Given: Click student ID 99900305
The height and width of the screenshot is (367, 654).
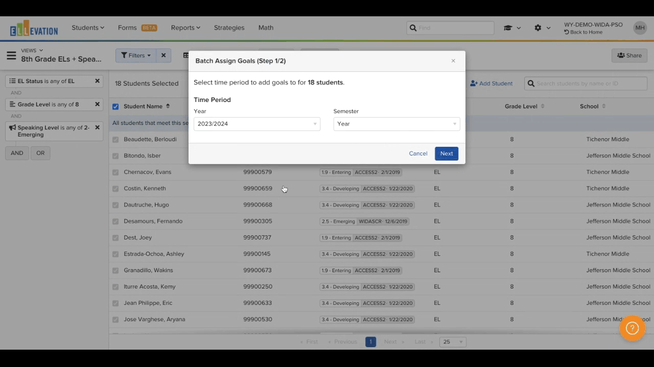Looking at the screenshot, I should click(x=258, y=221).
